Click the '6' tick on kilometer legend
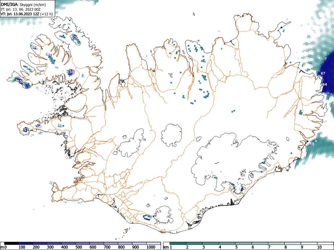 point(253,247)
